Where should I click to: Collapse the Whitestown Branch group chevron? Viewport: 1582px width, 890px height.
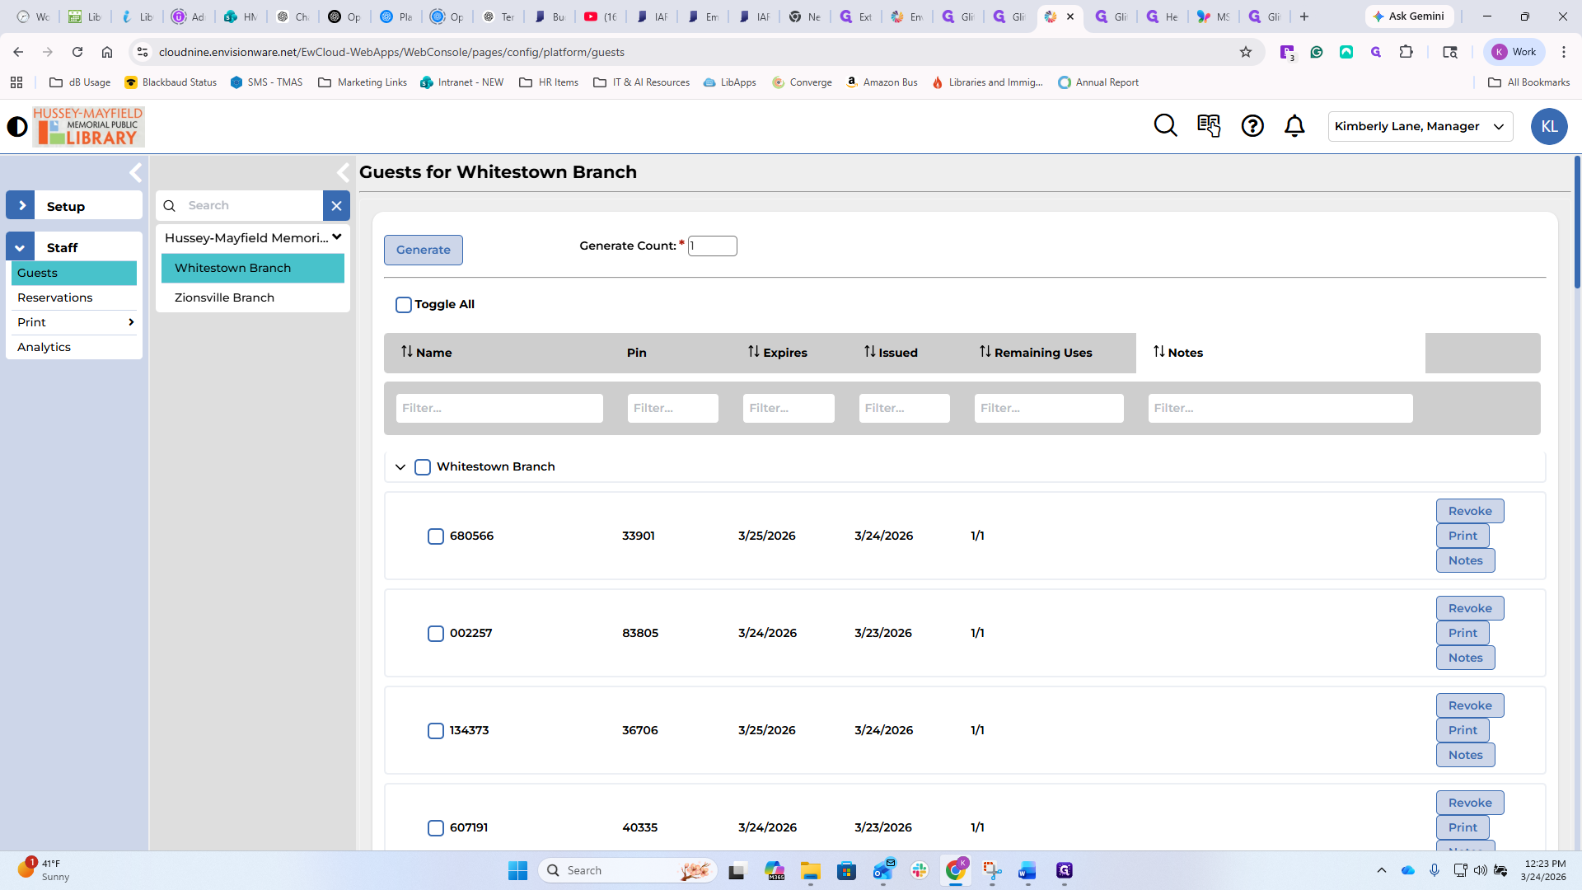click(400, 467)
